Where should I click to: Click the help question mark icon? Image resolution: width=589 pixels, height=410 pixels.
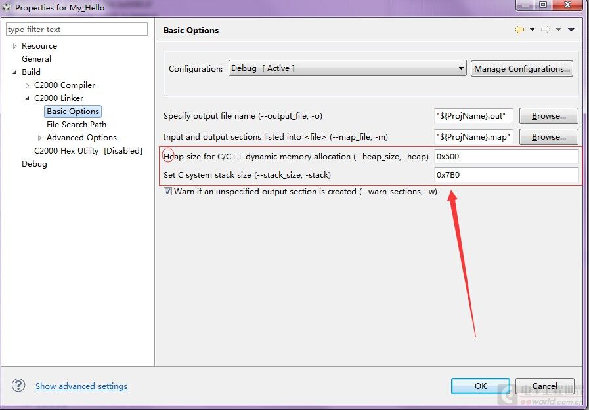point(18,385)
